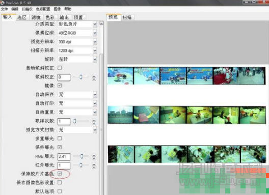Select first frame of top film strip
This screenshot has width=269, height=195.
pos(120,76)
